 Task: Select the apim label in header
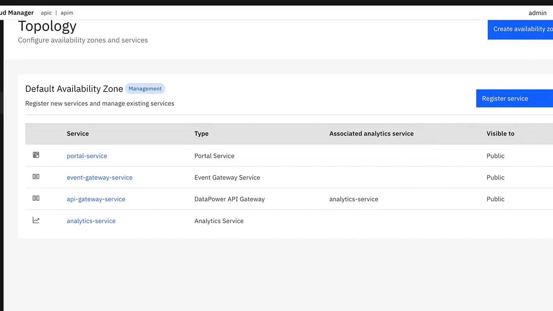click(x=67, y=13)
